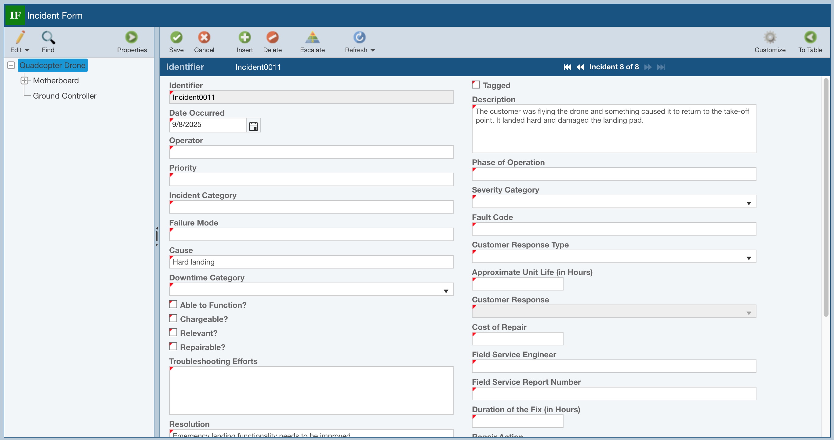The width and height of the screenshot is (834, 440).
Task: Enable the Chargeable? checkbox
Action: click(x=173, y=319)
